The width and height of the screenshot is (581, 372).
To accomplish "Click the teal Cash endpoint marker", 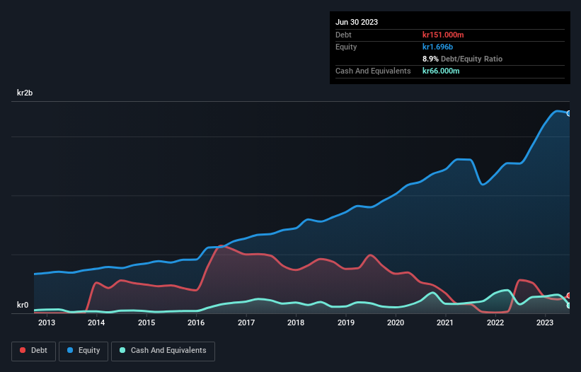I will 569,306.
